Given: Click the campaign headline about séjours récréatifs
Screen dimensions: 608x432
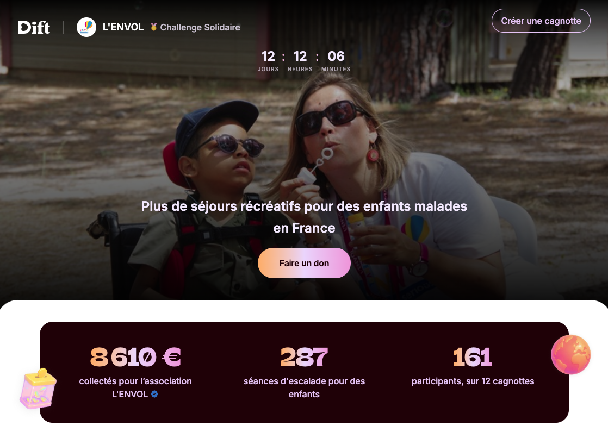Looking at the screenshot, I should [x=304, y=217].
